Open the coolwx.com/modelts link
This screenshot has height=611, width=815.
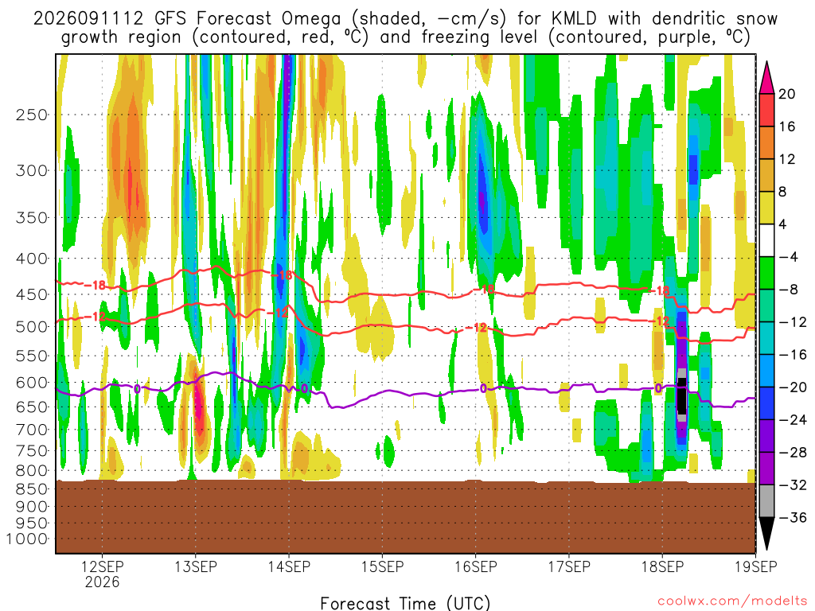[x=732, y=601]
